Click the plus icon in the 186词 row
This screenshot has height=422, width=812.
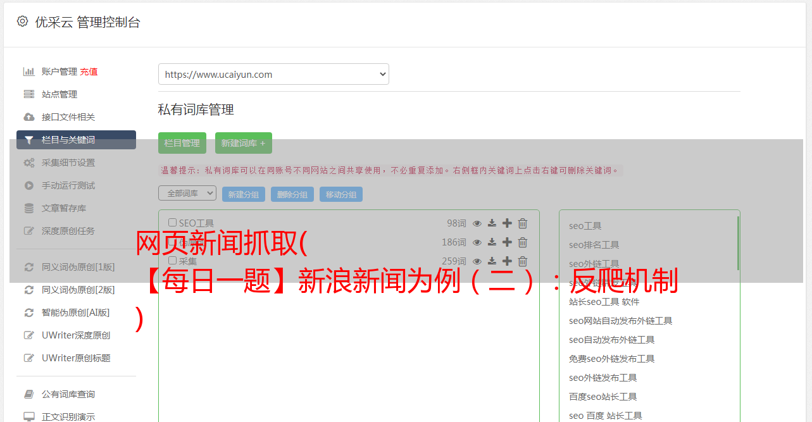coord(507,242)
